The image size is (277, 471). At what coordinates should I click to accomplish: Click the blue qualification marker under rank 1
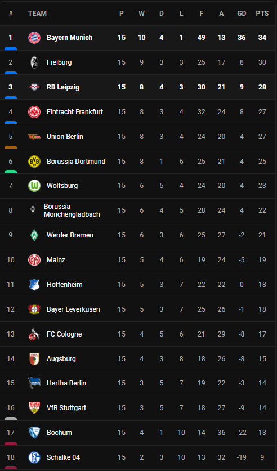tap(11, 48)
